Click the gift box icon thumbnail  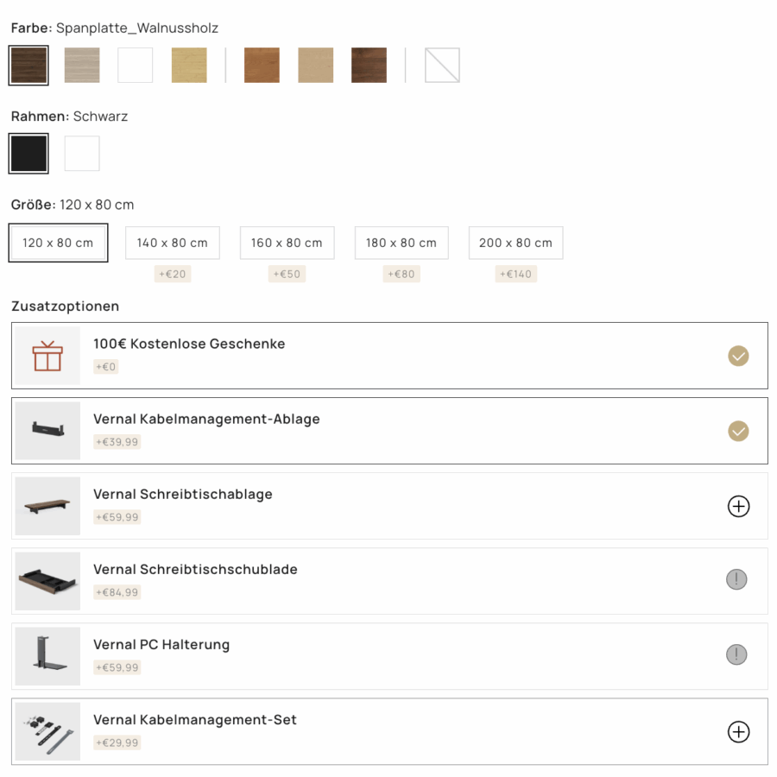click(47, 356)
